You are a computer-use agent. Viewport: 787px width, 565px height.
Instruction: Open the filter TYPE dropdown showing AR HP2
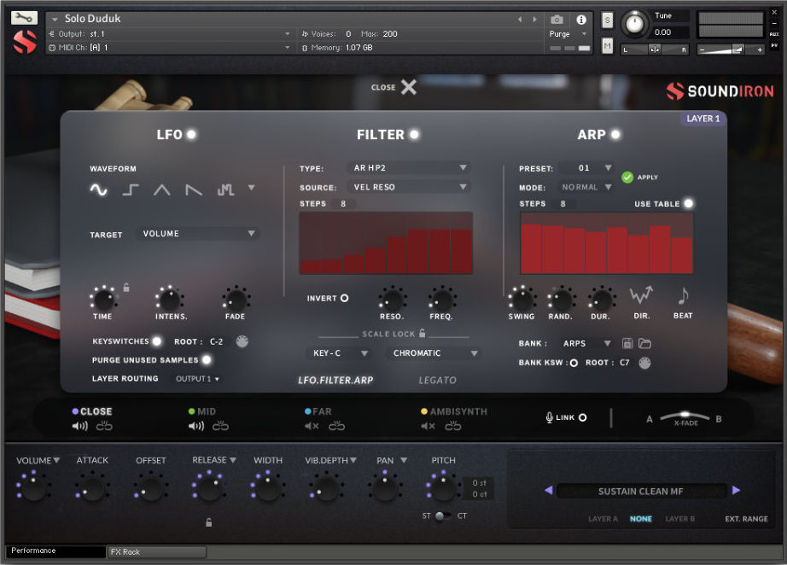tap(409, 168)
